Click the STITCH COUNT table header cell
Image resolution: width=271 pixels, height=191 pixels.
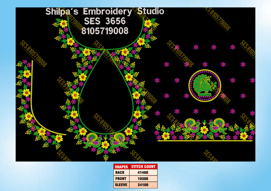coord(143,166)
